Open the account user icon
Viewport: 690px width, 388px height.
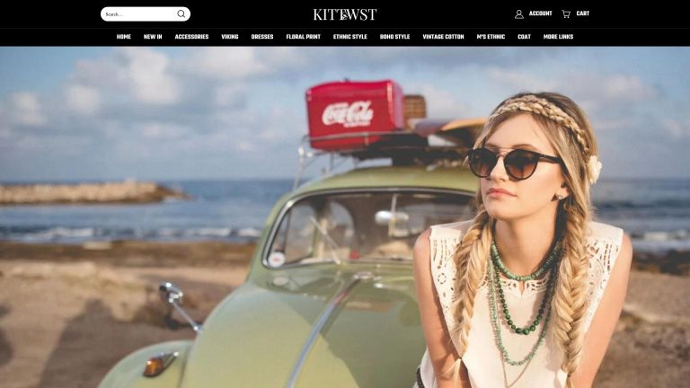click(x=519, y=14)
